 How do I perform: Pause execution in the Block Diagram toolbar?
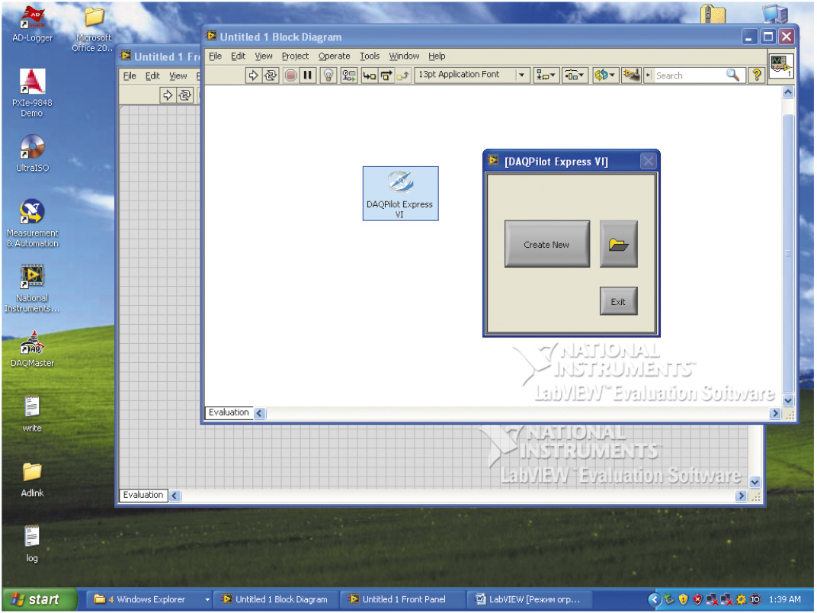(308, 75)
